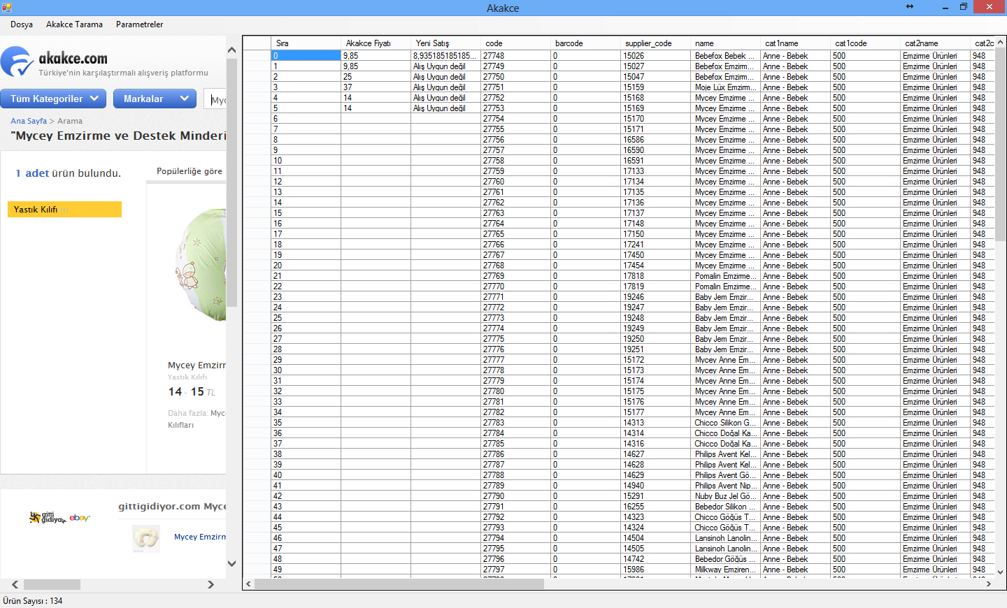Open the Parametreler menu

(x=140, y=24)
